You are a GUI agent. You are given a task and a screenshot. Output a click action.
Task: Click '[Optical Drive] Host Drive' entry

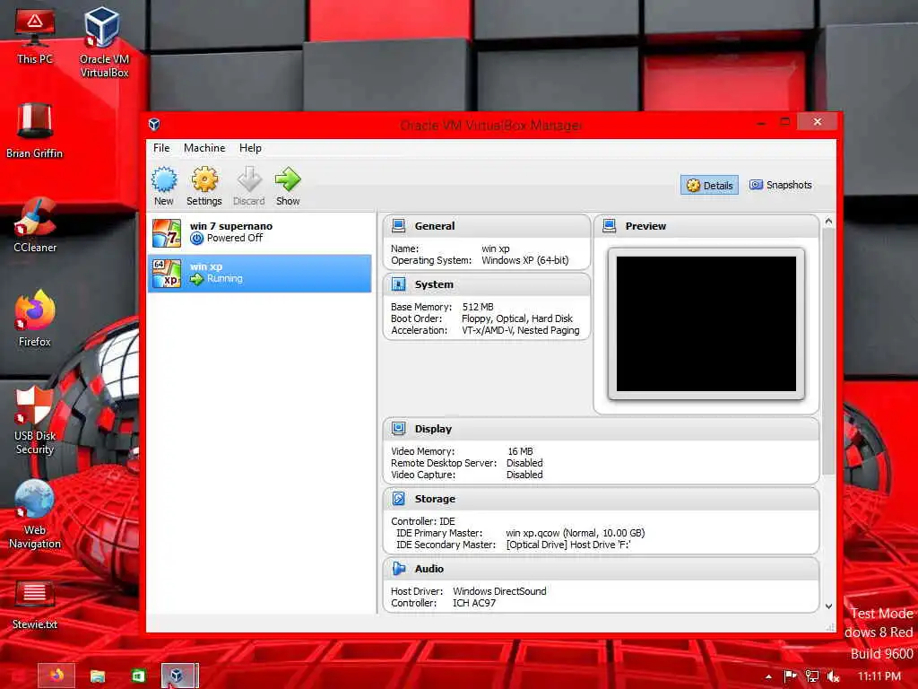pyautogui.click(x=567, y=545)
